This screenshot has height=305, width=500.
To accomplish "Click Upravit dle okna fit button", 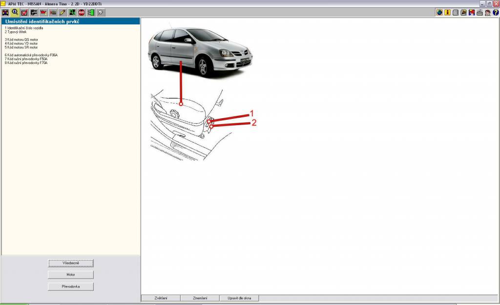I will coord(239,298).
